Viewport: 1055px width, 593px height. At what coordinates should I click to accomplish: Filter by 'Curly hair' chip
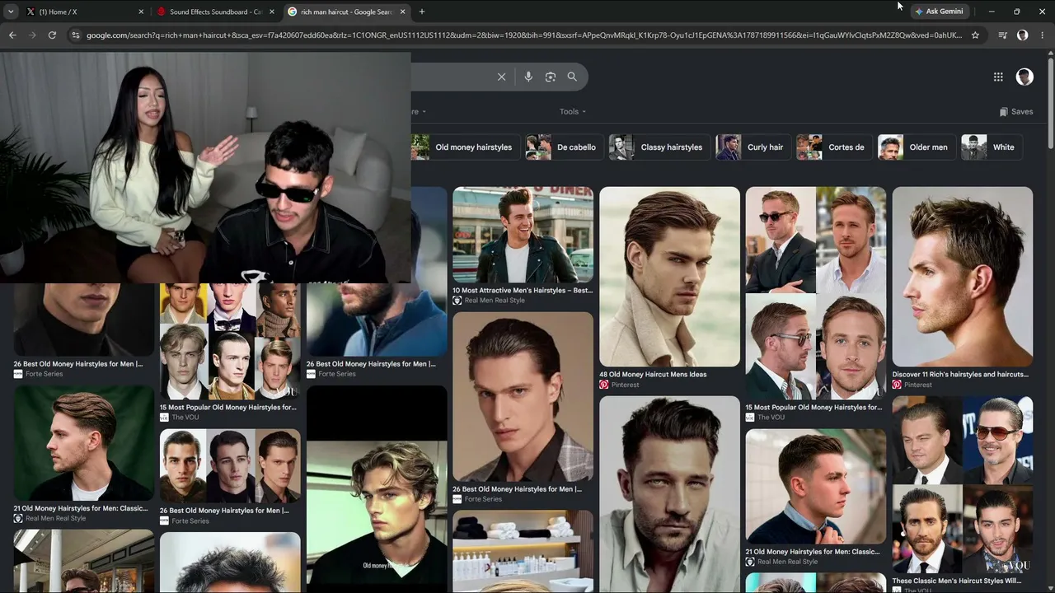tap(753, 147)
